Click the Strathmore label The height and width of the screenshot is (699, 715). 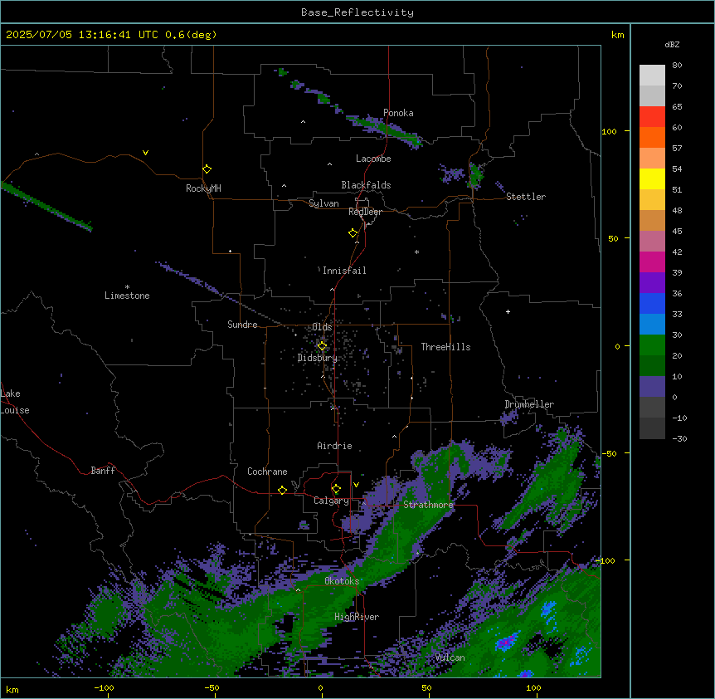coord(428,505)
